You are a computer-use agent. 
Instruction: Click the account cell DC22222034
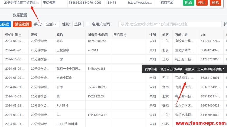(97, 96)
